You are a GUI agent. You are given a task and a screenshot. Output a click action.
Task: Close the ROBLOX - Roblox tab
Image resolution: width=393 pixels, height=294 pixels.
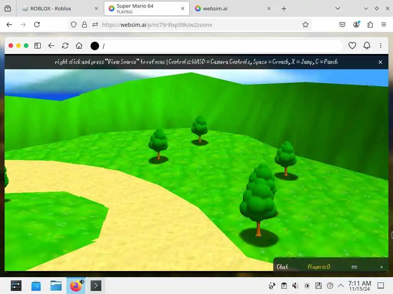click(x=96, y=8)
